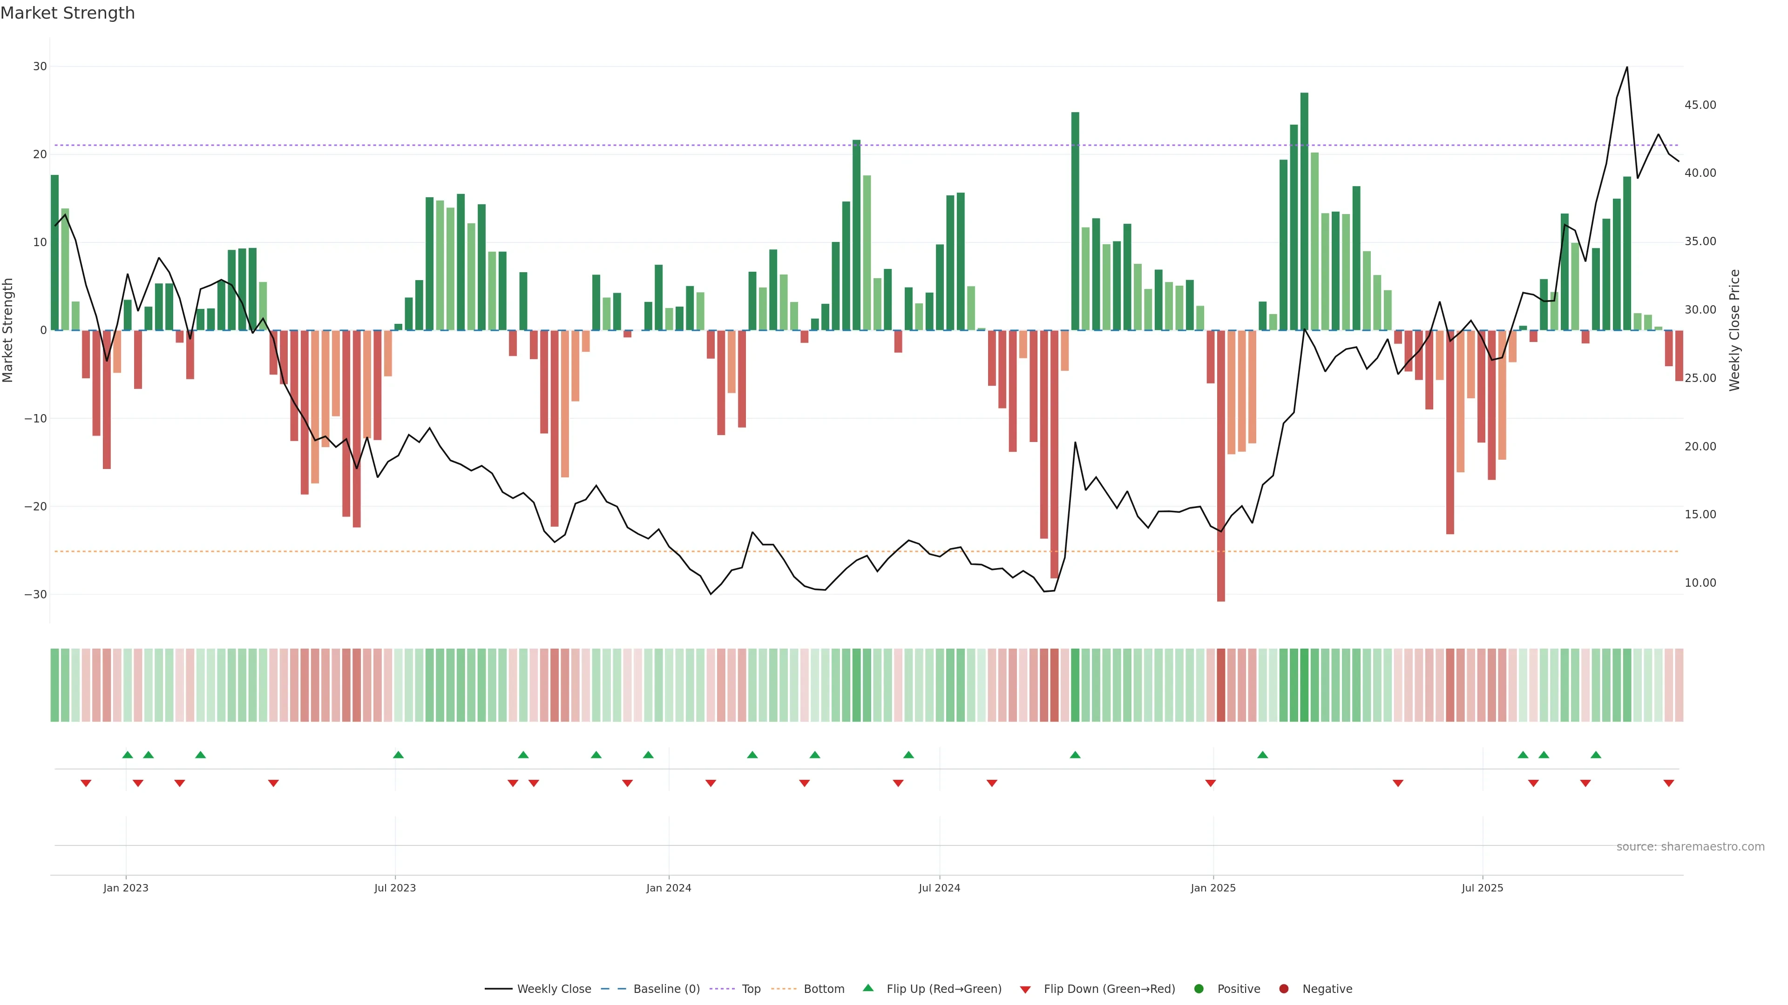Click the green triangle icon beside Flip Up legend
The image size is (1788, 1005).
click(867, 988)
